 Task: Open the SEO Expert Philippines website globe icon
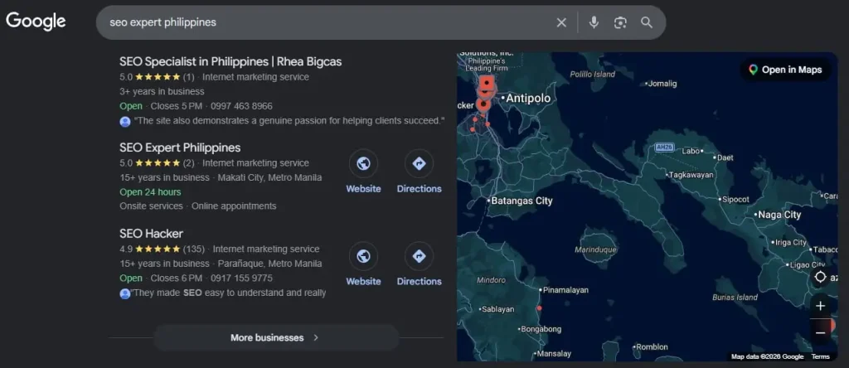[363, 163]
